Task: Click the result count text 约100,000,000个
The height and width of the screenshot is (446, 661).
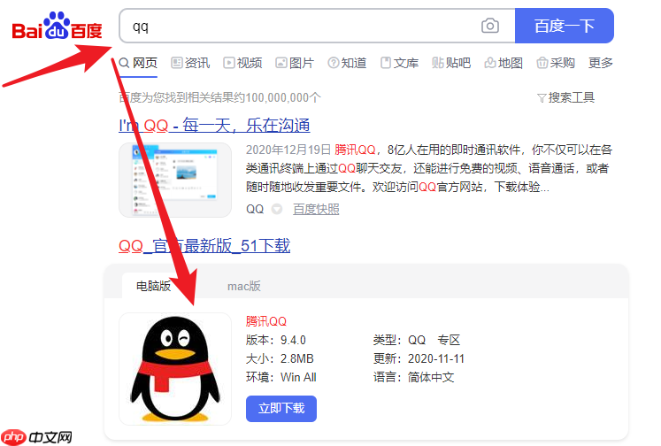Action: coord(277,98)
